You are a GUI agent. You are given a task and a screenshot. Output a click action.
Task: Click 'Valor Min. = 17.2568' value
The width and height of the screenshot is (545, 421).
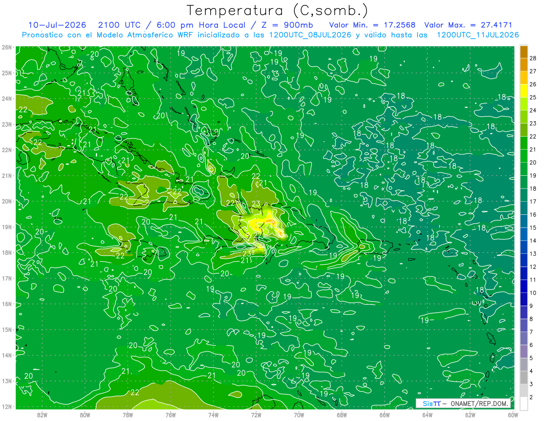(372, 25)
